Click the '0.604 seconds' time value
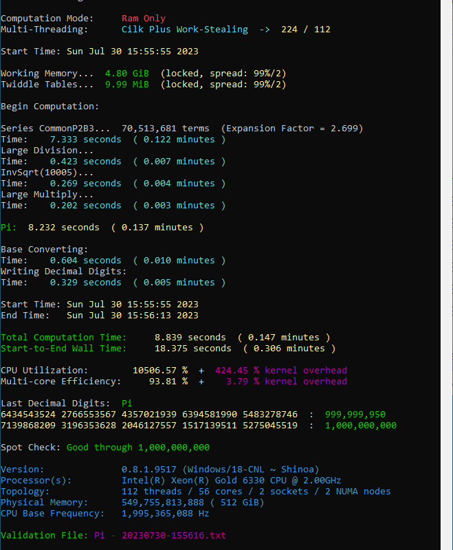Screen dimensions: 453x550 [85, 261]
